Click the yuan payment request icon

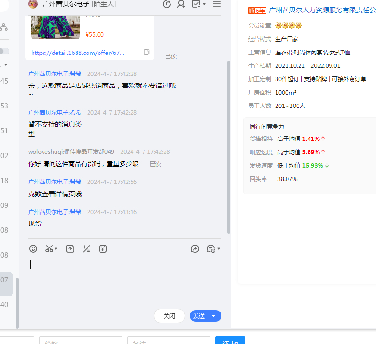coord(103,248)
